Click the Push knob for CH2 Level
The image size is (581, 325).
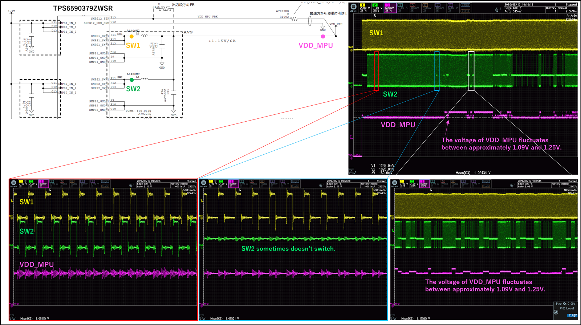556,312
